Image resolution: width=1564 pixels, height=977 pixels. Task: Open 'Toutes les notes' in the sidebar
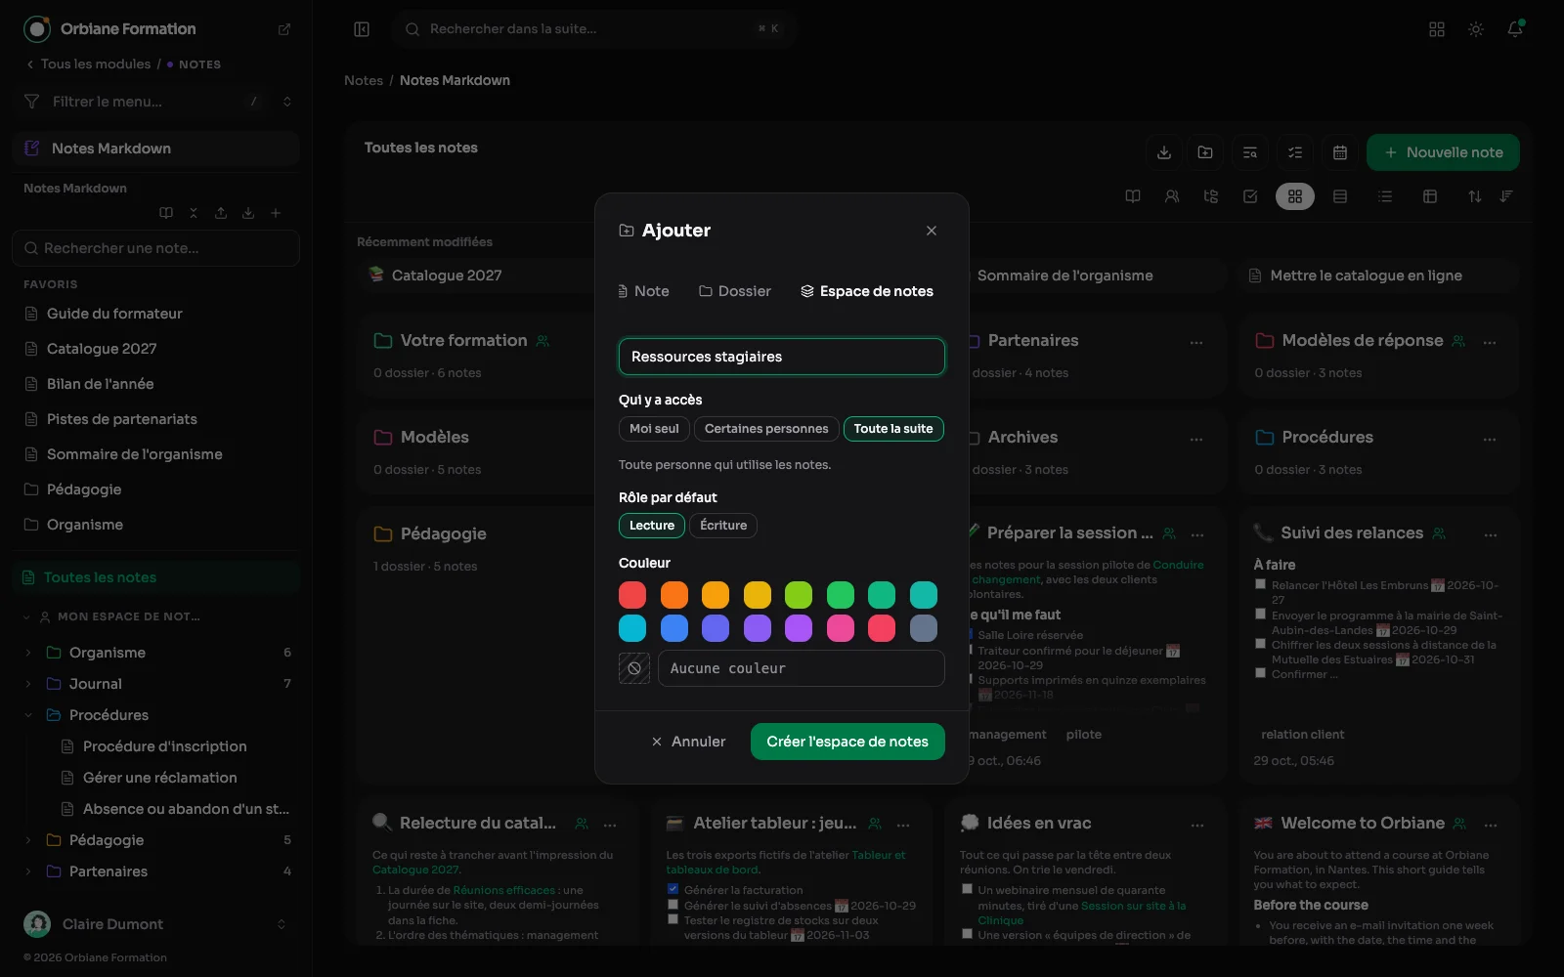coord(156,577)
